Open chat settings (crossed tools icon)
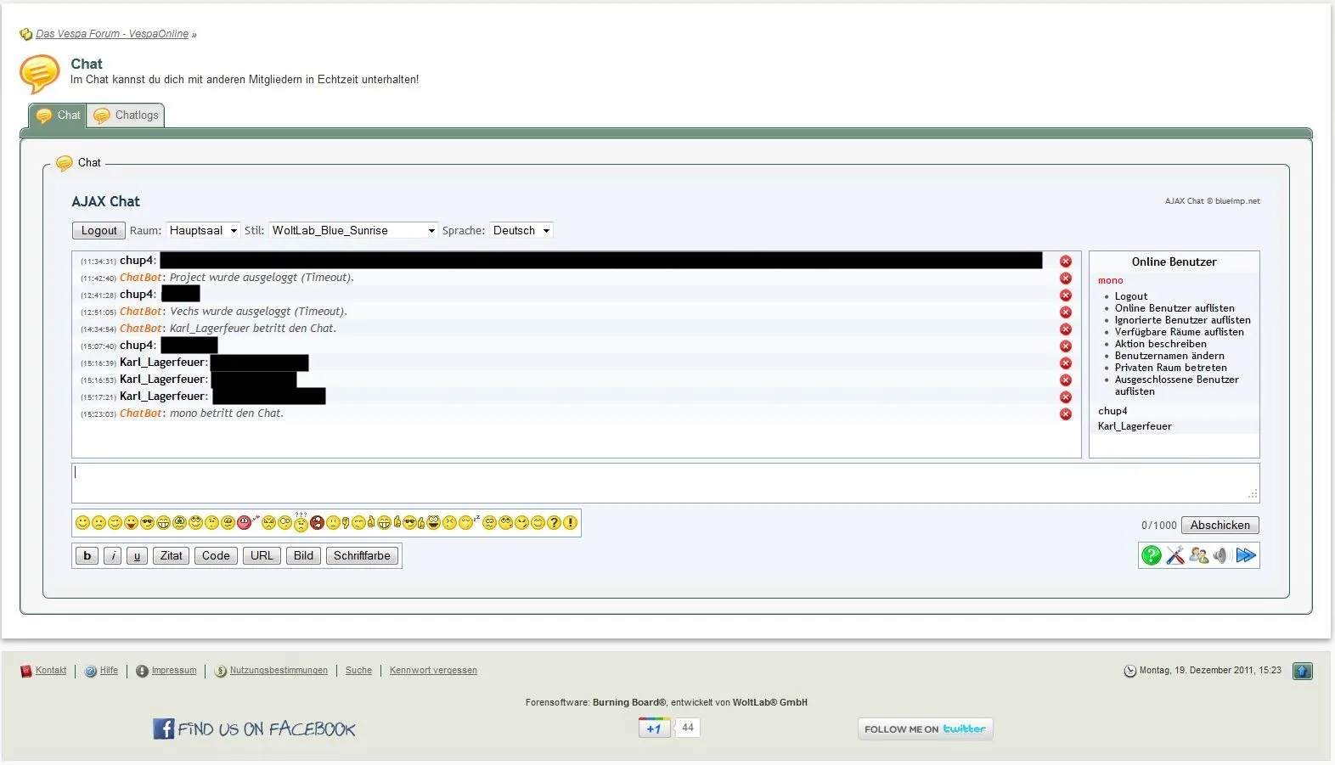This screenshot has height=765, width=1335. point(1174,556)
